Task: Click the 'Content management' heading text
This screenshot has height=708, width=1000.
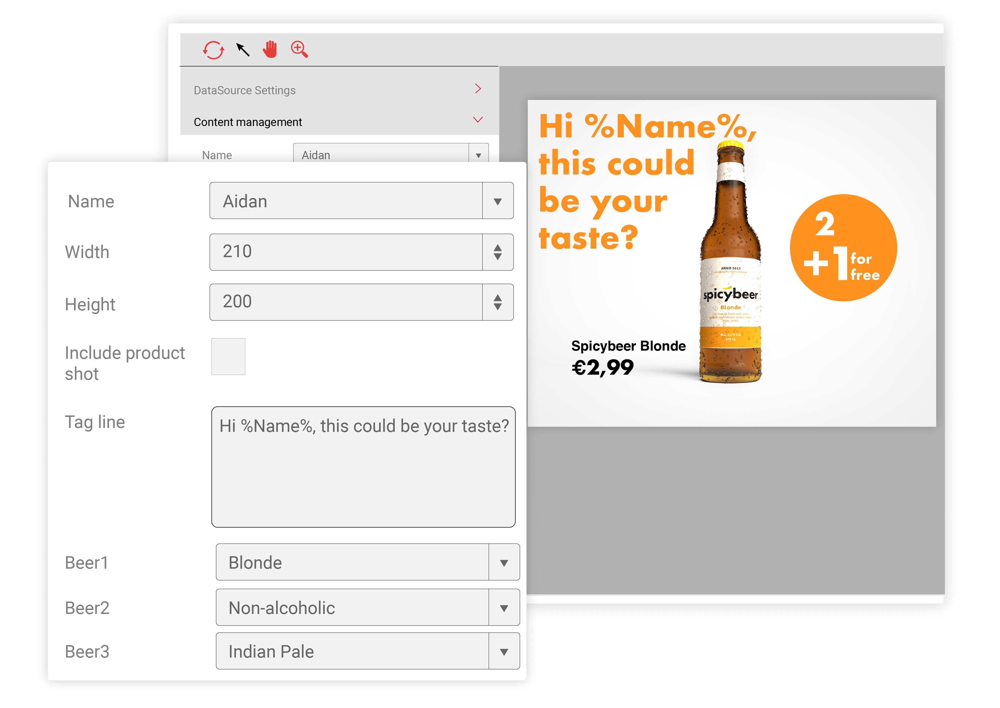Action: point(248,122)
